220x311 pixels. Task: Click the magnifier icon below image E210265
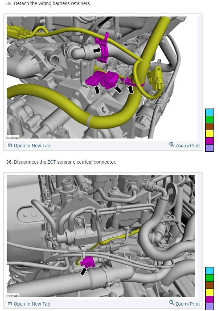[172, 303]
